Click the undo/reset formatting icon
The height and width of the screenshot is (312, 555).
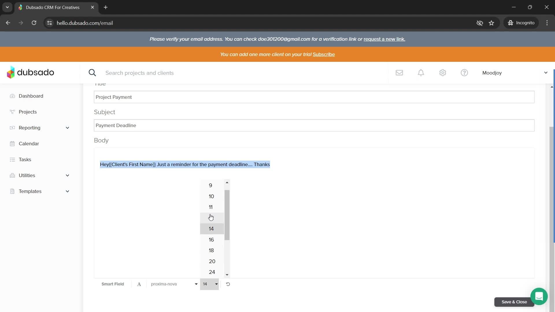[x=228, y=284]
